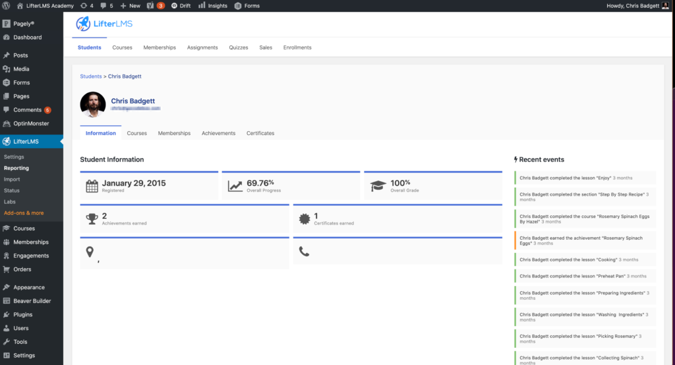Click the plus New icon in admin bar

coord(123,5)
